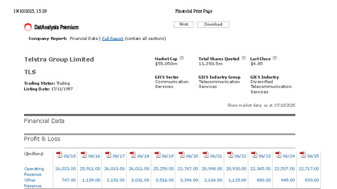Open the PDF icon for 06/24
337x189 pixels.
click(279, 155)
